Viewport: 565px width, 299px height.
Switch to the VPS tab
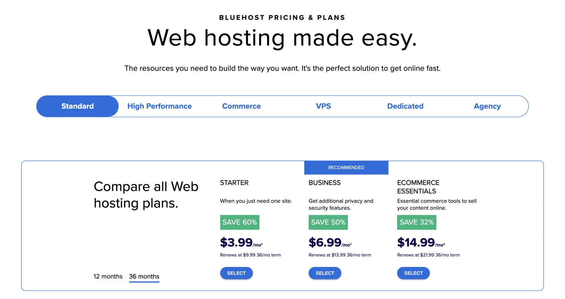pos(323,106)
